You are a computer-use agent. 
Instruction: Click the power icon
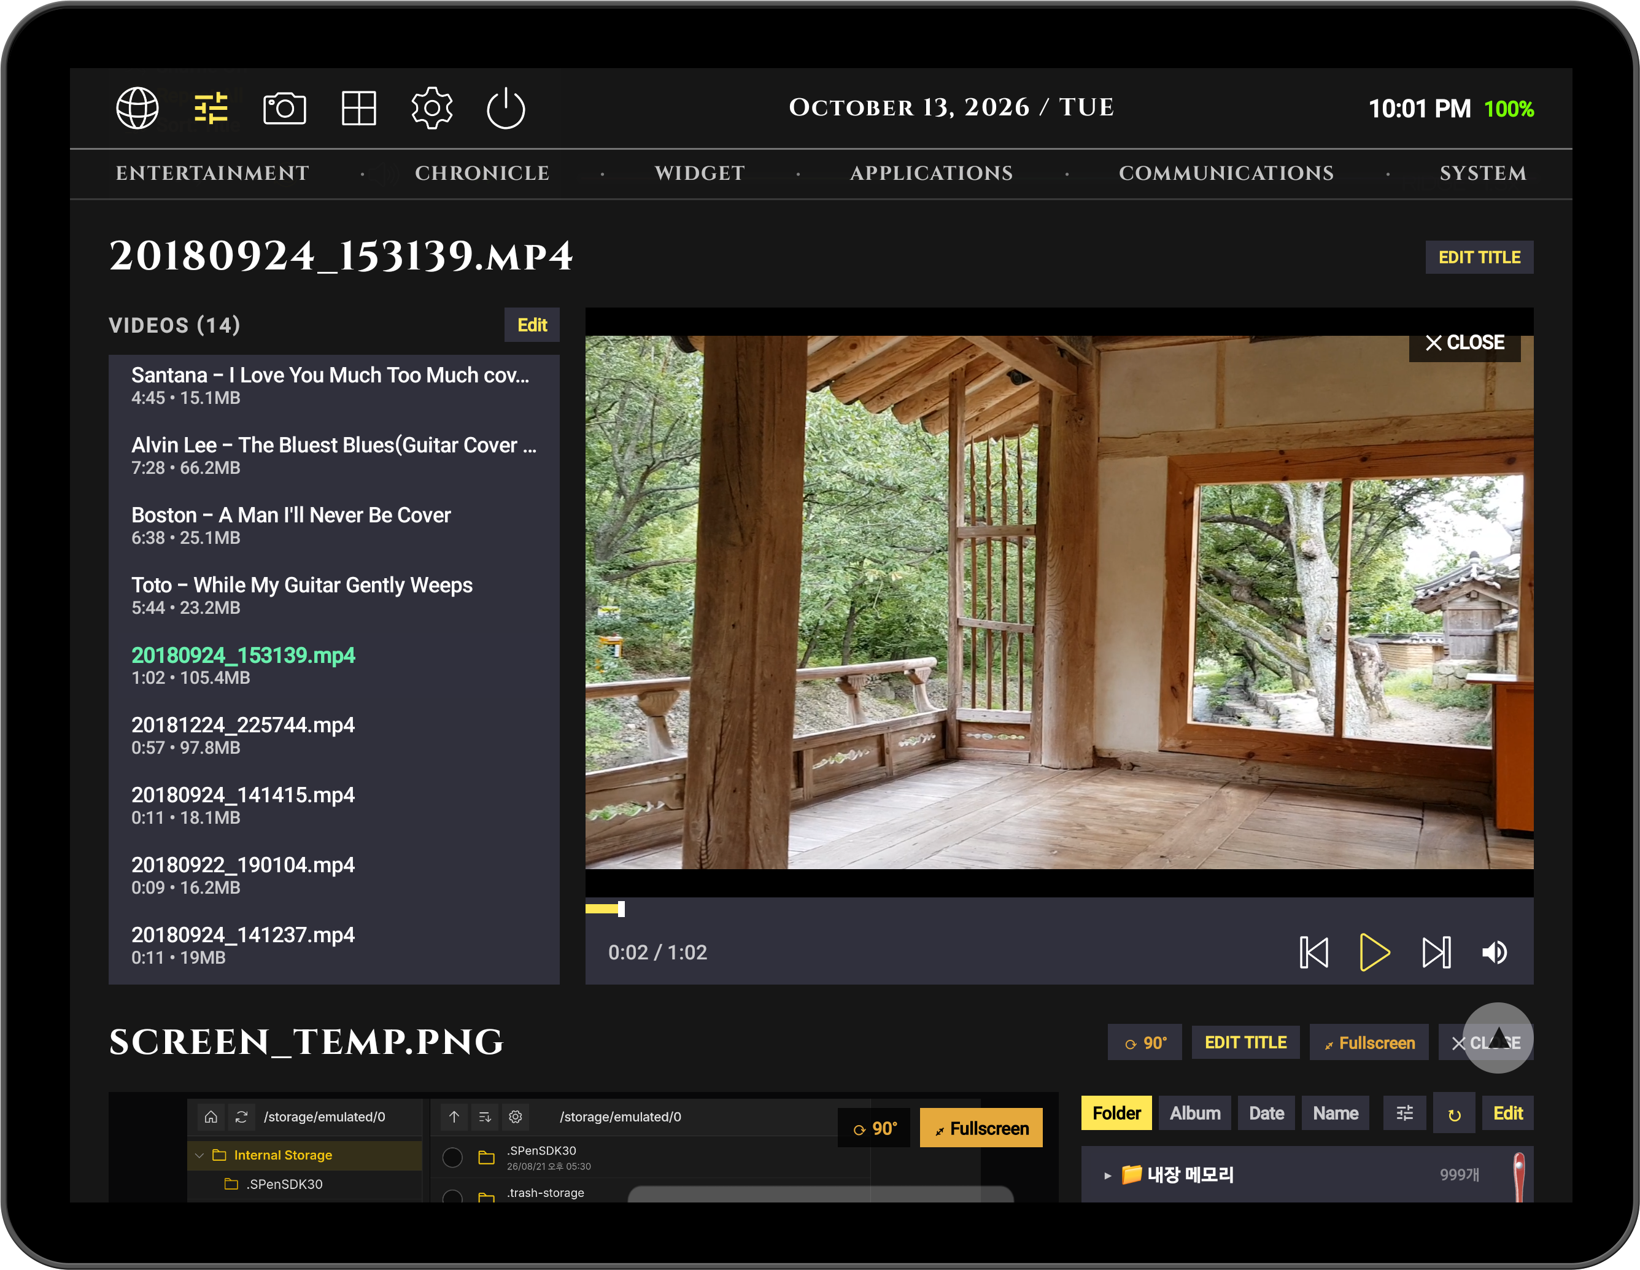click(x=505, y=108)
